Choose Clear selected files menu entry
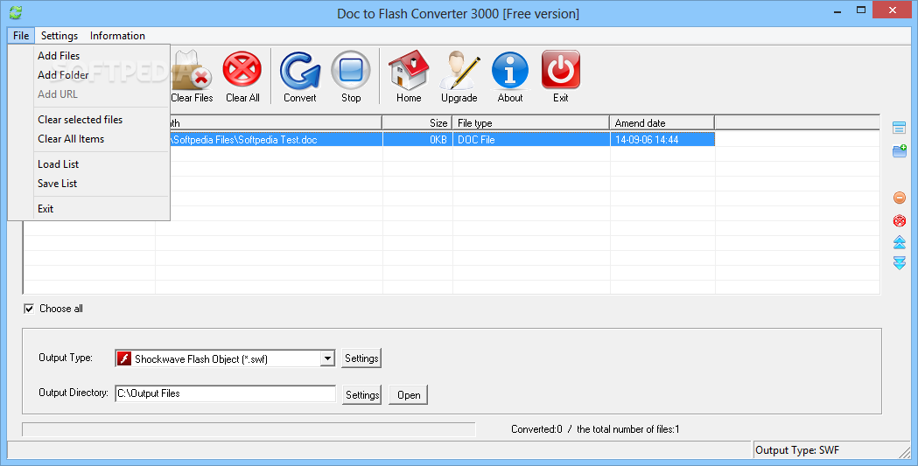The height and width of the screenshot is (466, 918). point(81,119)
